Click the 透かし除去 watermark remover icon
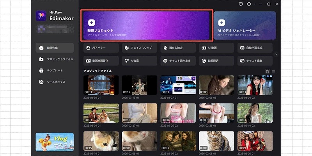312x156 pixels. point(165,48)
